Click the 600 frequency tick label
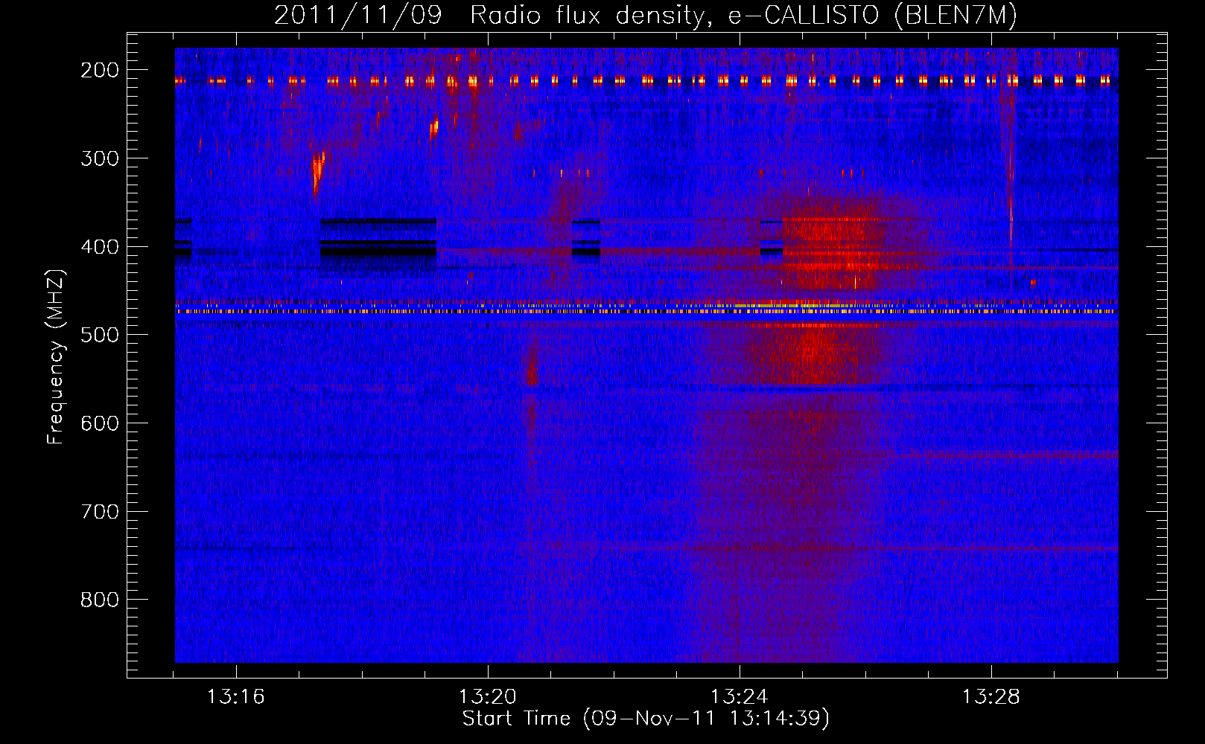The width and height of the screenshot is (1205, 744). pyautogui.click(x=100, y=423)
